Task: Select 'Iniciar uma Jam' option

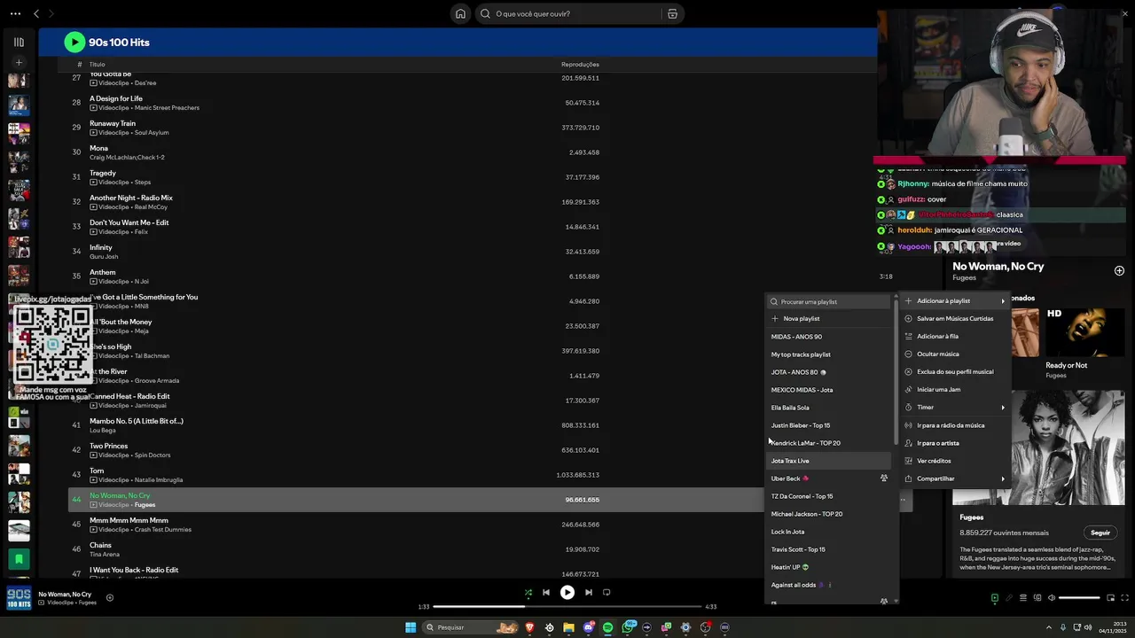Action: pos(955,390)
